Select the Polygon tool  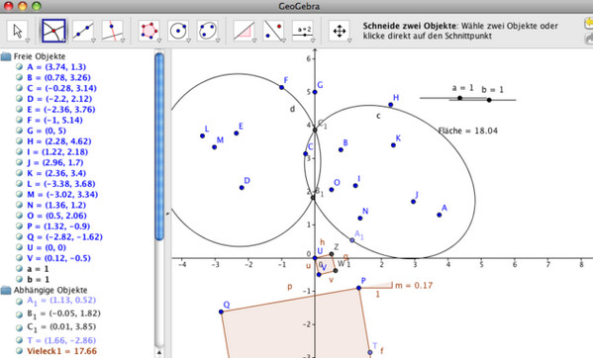click(149, 31)
